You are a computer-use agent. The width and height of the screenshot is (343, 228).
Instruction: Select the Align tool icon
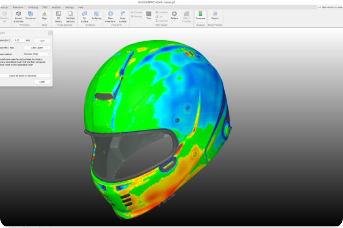[45, 16]
